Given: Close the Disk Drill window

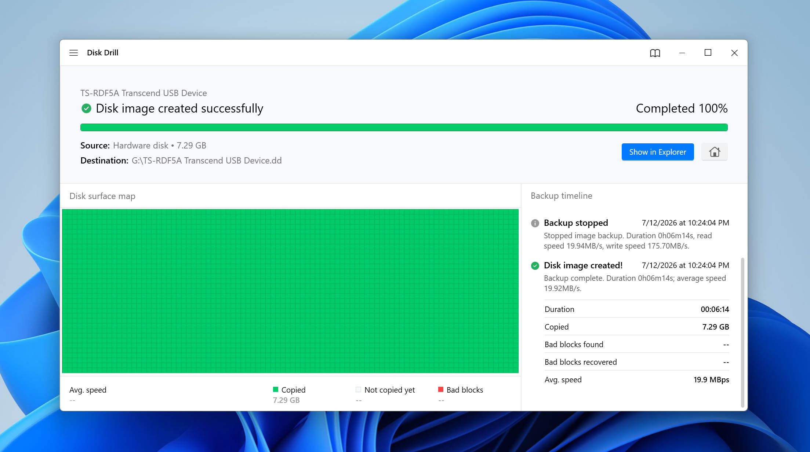Looking at the screenshot, I should point(734,53).
